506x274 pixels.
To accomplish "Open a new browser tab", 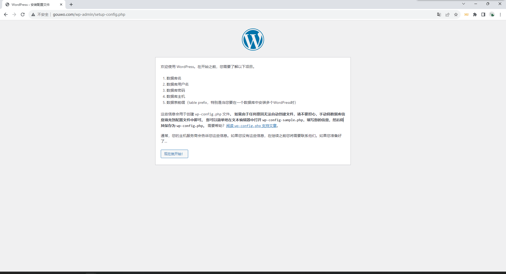I will (71, 4).
